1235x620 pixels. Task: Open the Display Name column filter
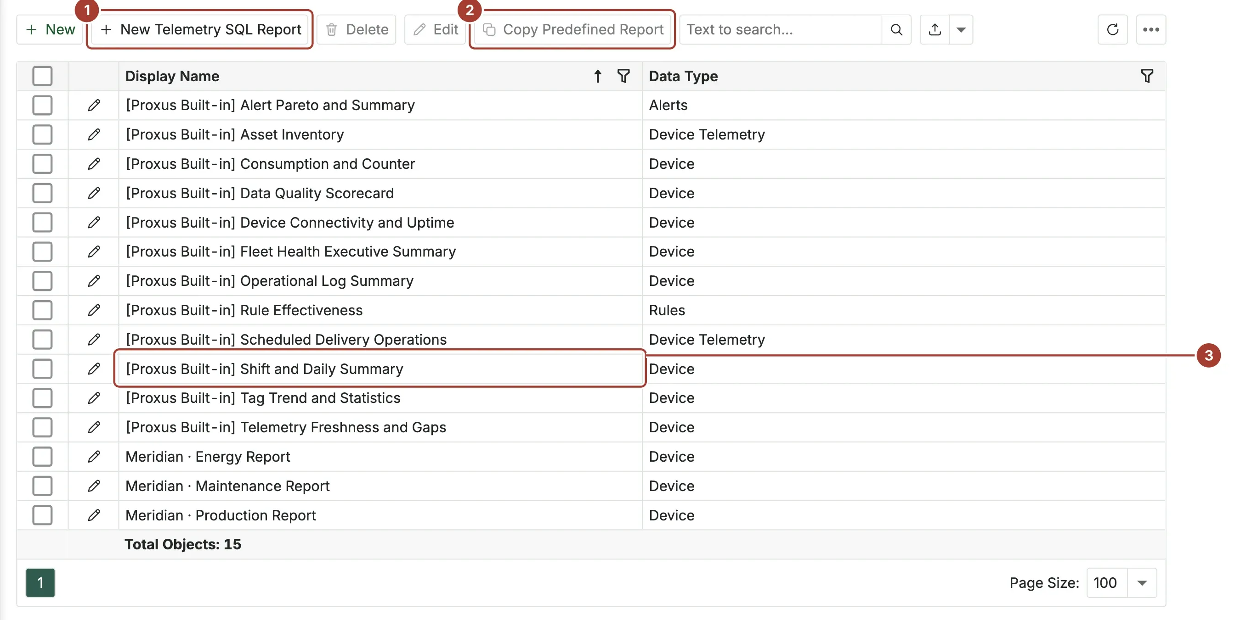click(x=623, y=76)
